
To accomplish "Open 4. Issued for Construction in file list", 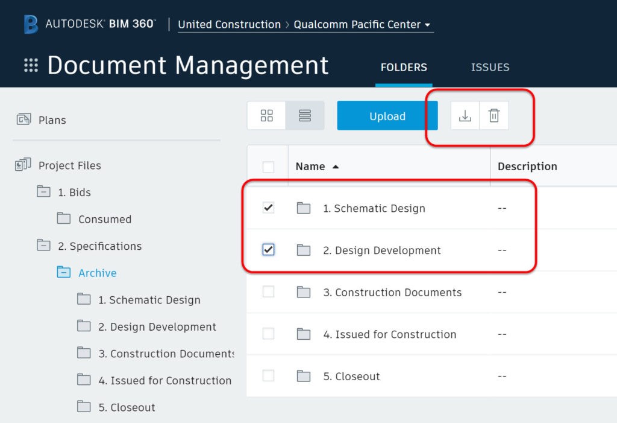I will (x=390, y=335).
